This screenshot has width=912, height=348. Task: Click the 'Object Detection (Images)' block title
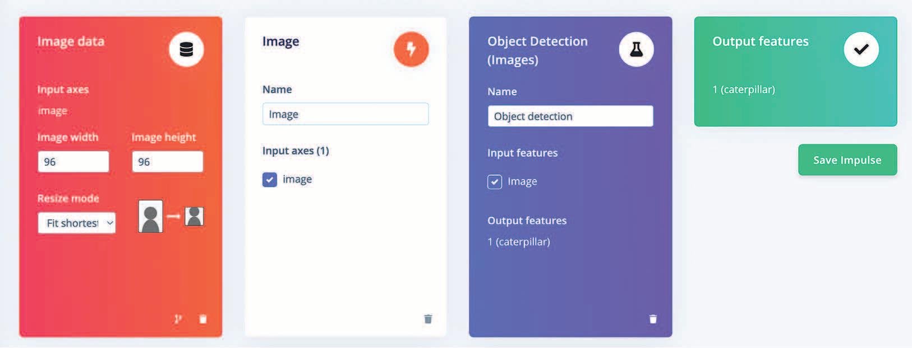537,50
